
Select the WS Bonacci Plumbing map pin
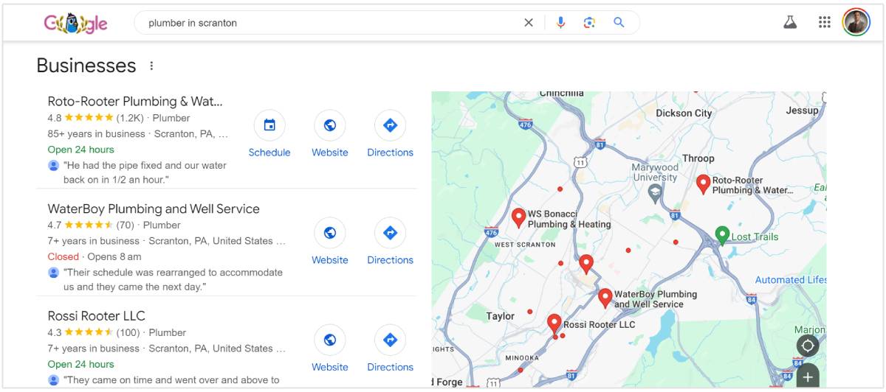pyautogui.click(x=519, y=217)
